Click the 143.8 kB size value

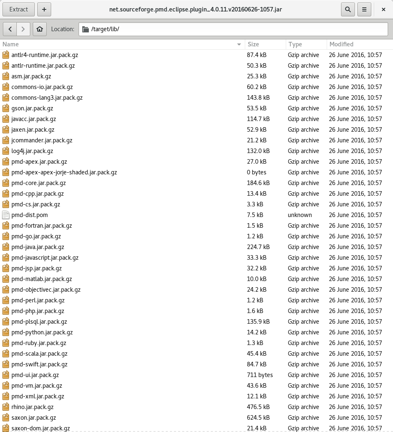pos(258,98)
